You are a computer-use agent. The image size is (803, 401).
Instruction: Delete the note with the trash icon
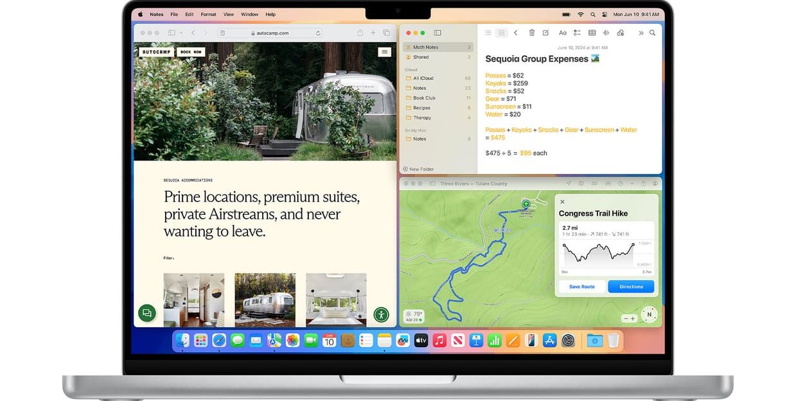[531, 33]
